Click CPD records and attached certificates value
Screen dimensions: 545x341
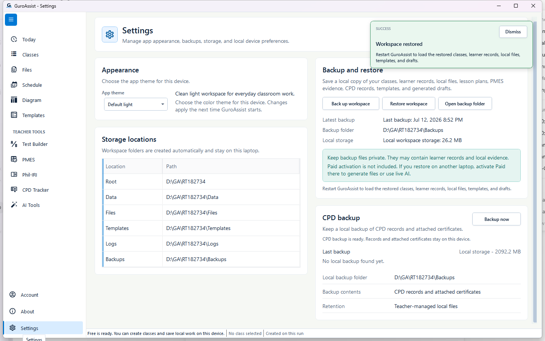click(438, 292)
